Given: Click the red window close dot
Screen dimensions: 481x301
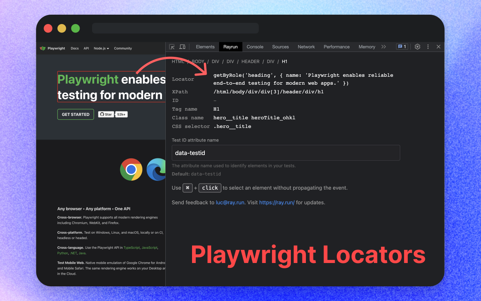Looking at the screenshot, I should coord(48,28).
